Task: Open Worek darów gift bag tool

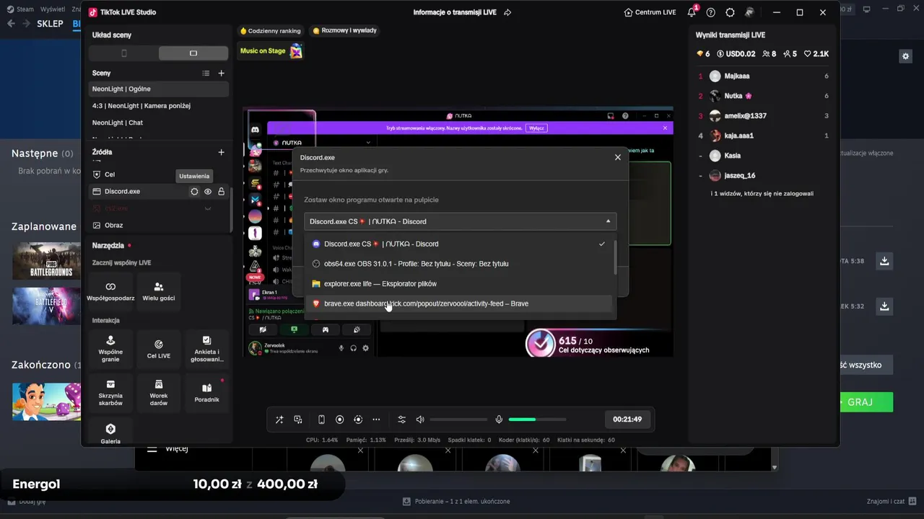Action: point(159,393)
